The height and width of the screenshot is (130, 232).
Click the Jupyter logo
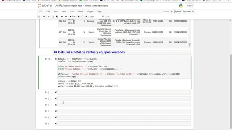pos(45,6)
